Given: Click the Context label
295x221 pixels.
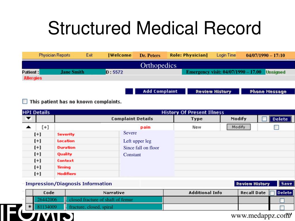Looking at the screenshot, I should pyautogui.click(x=65, y=161).
